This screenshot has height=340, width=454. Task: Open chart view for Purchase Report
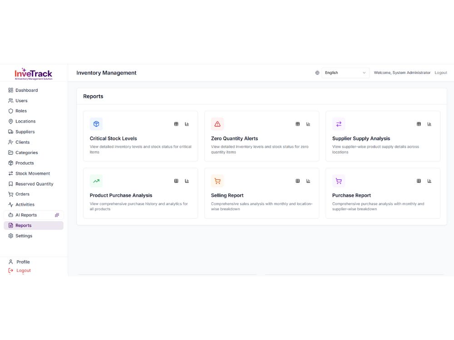(x=429, y=181)
